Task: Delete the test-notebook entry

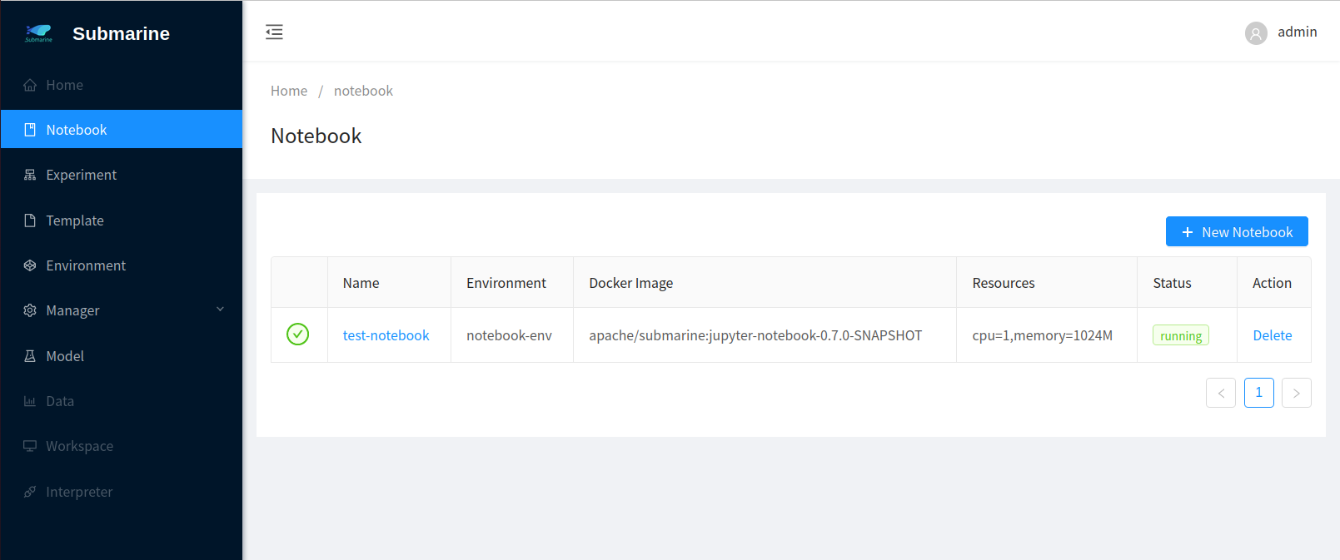Action: click(1272, 335)
